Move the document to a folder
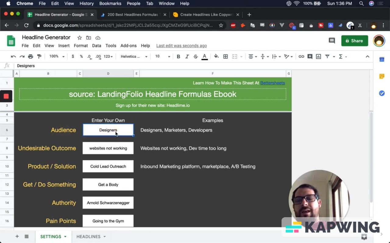Image resolution: width=390 pixels, height=243 pixels. [89, 38]
